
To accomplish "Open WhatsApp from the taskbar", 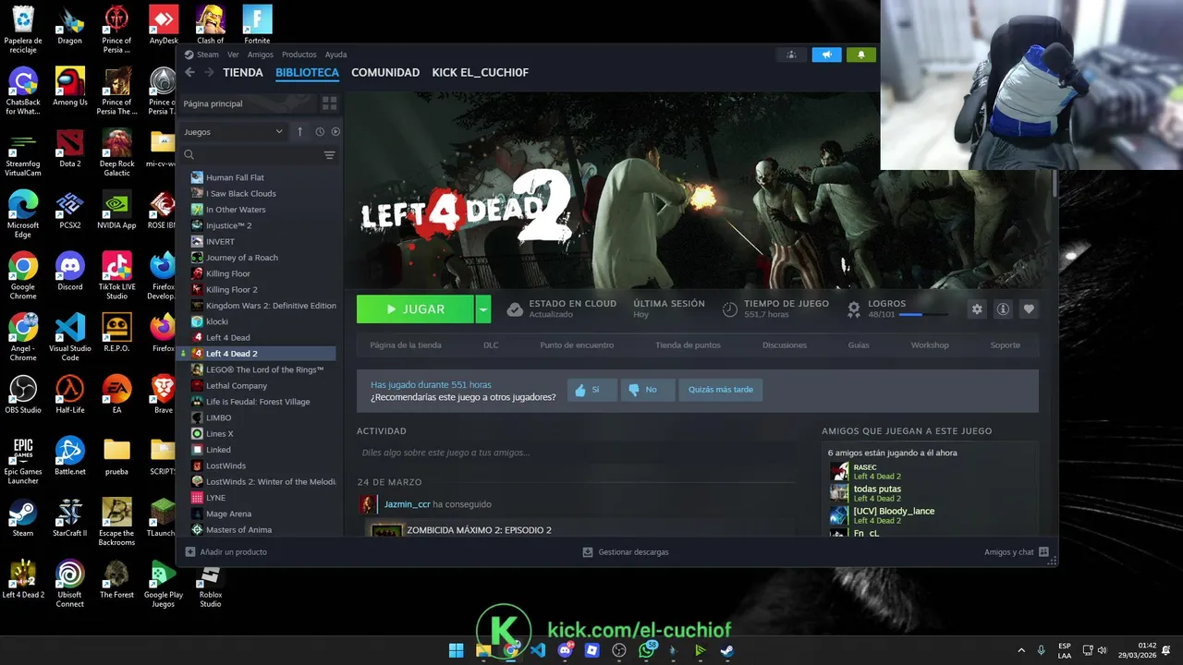I will [646, 650].
